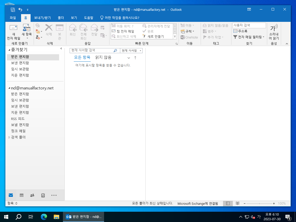This screenshot has height=222, width=296.
Task: Click zoom out minus button
Action: (x=244, y=203)
